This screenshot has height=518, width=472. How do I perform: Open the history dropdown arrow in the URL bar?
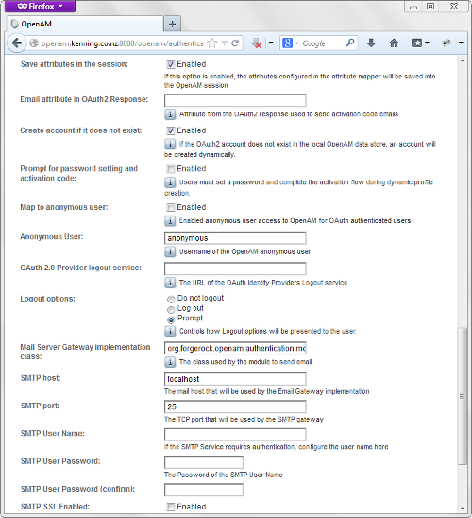[x=225, y=43]
